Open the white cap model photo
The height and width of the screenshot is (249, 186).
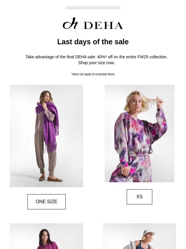[x=139, y=236]
